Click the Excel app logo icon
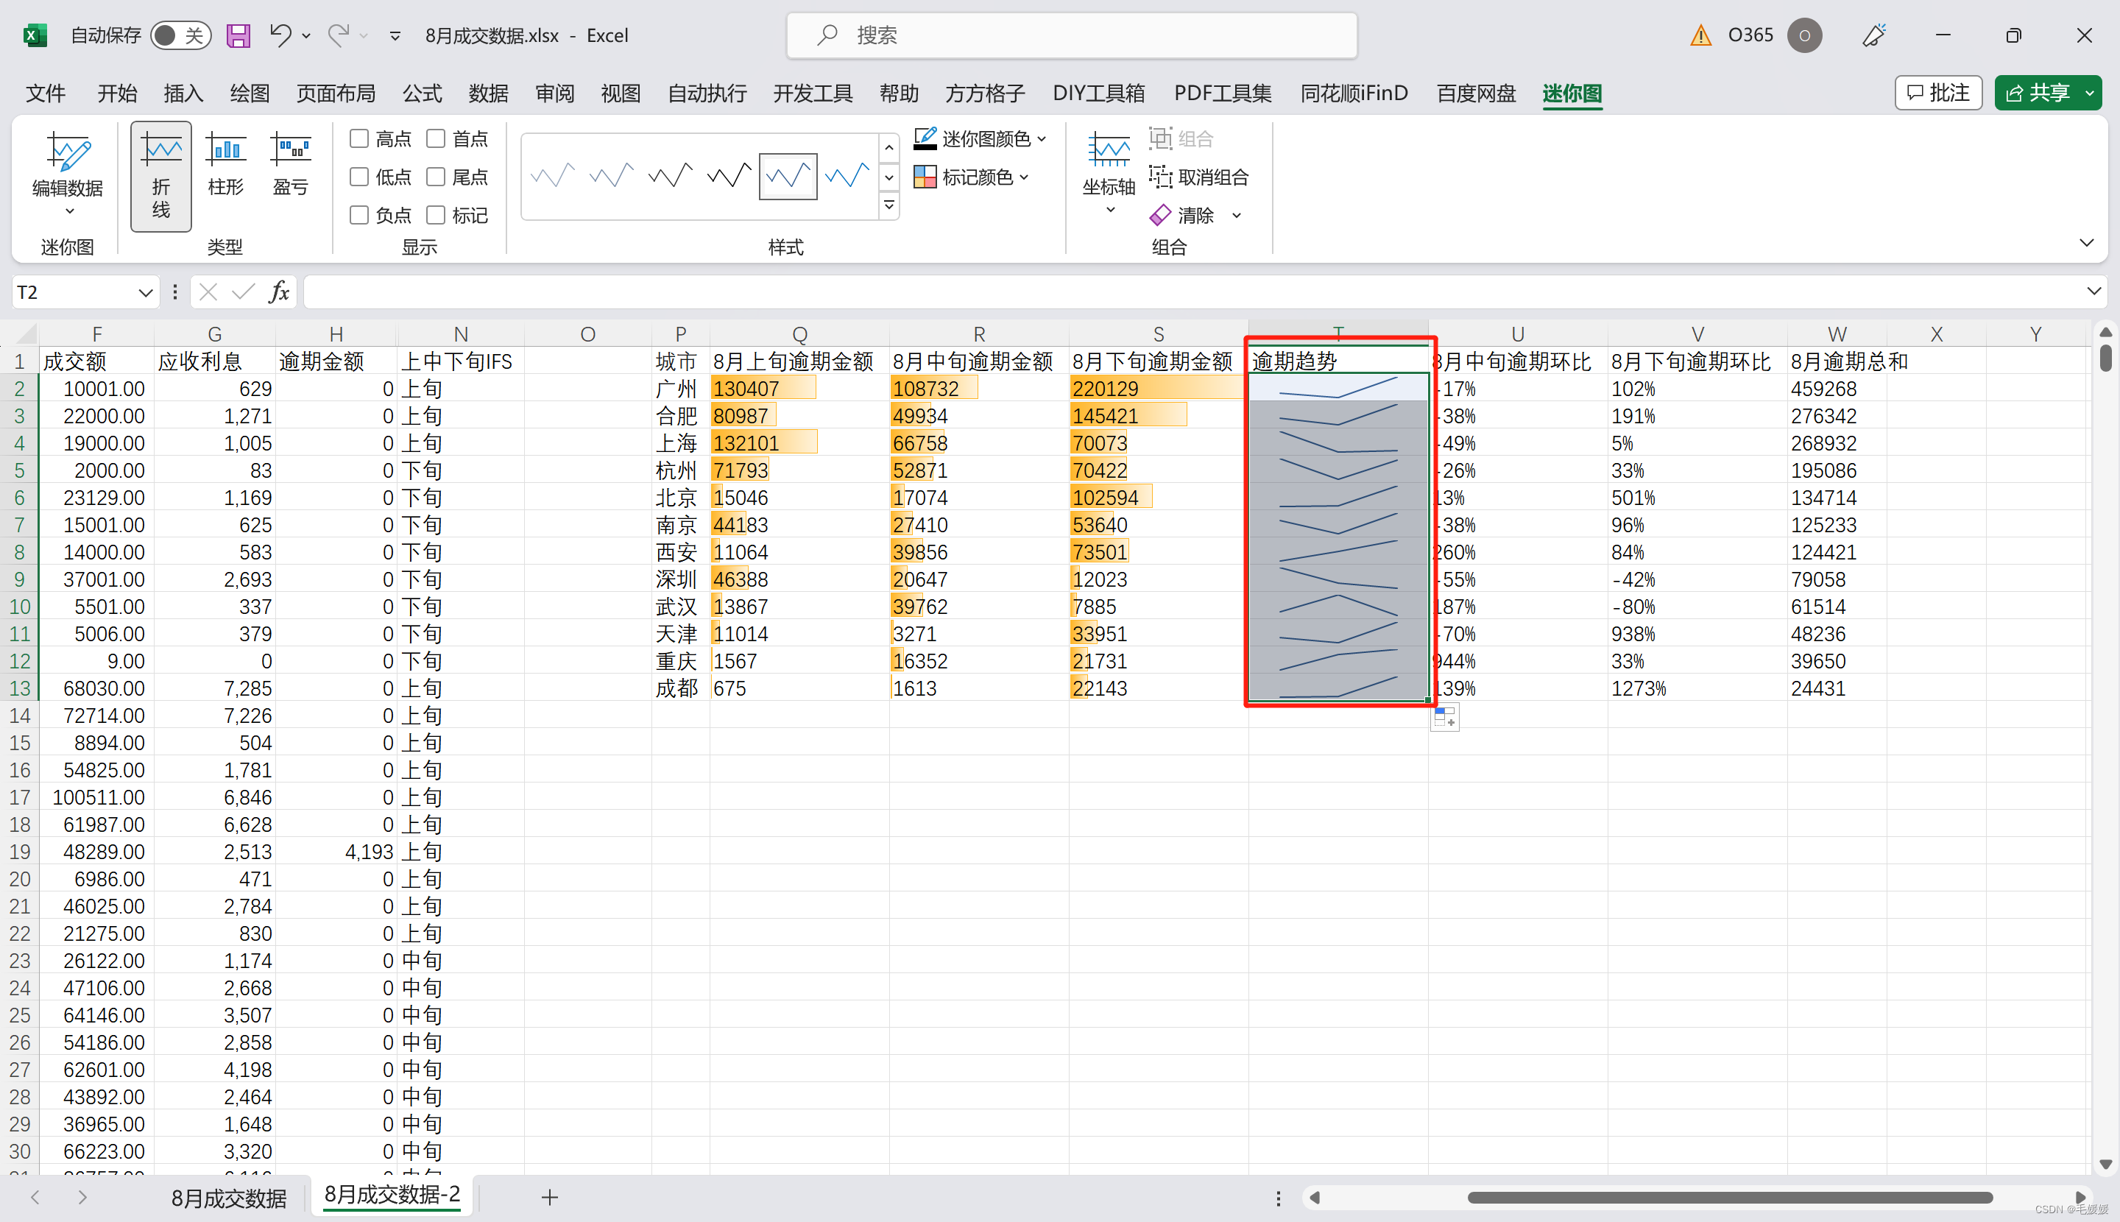Image resolution: width=2120 pixels, height=1222 pixels. [x=34, y=35]
